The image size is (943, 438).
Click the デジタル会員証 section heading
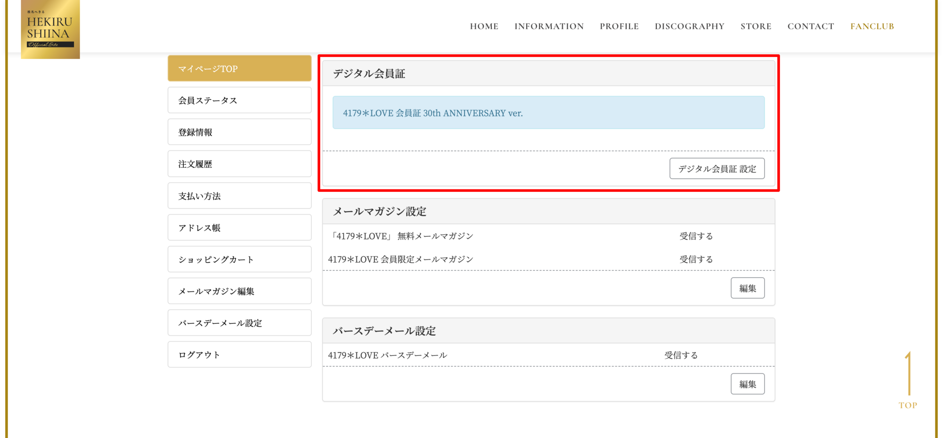coord(369,74)
